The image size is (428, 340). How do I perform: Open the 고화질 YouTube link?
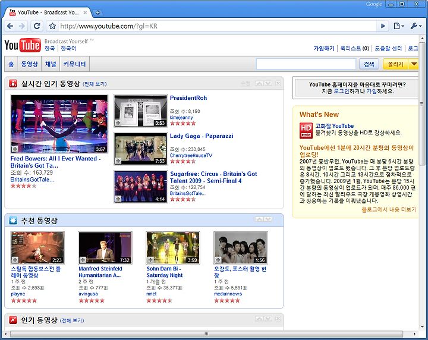click(334, 126)
